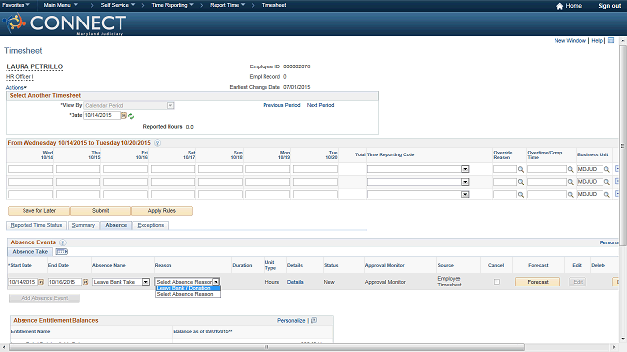Switch to Reported Time Status tab

point(36,226)
